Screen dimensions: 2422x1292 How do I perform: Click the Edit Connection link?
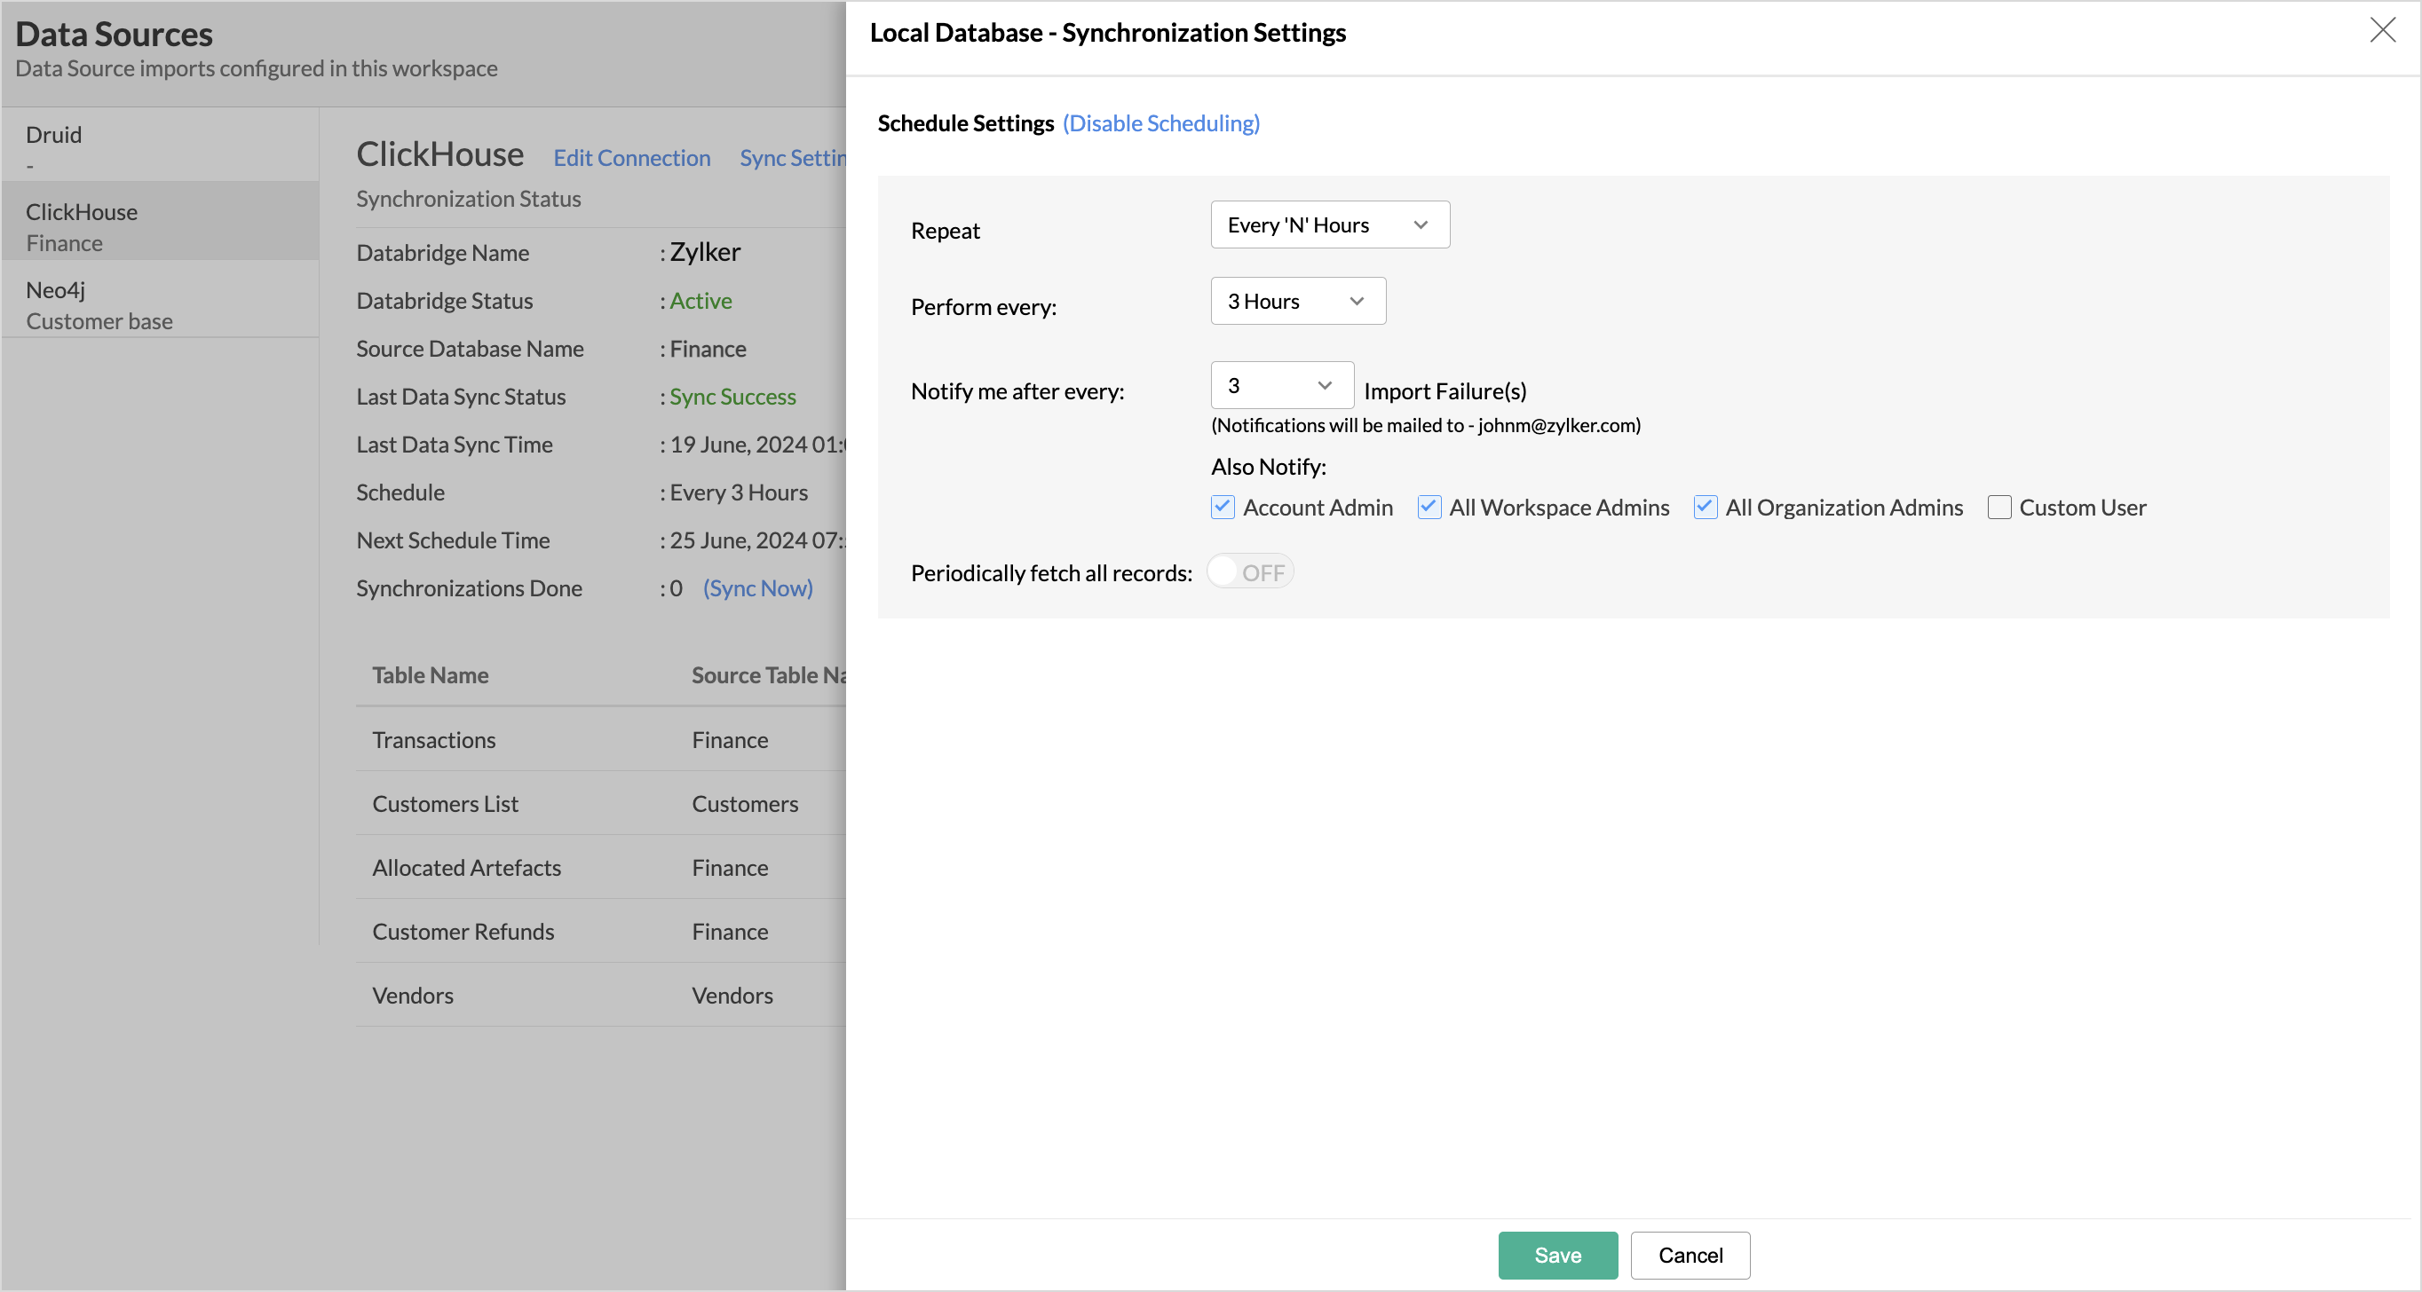pyautogui.click(x=631, y=158)
